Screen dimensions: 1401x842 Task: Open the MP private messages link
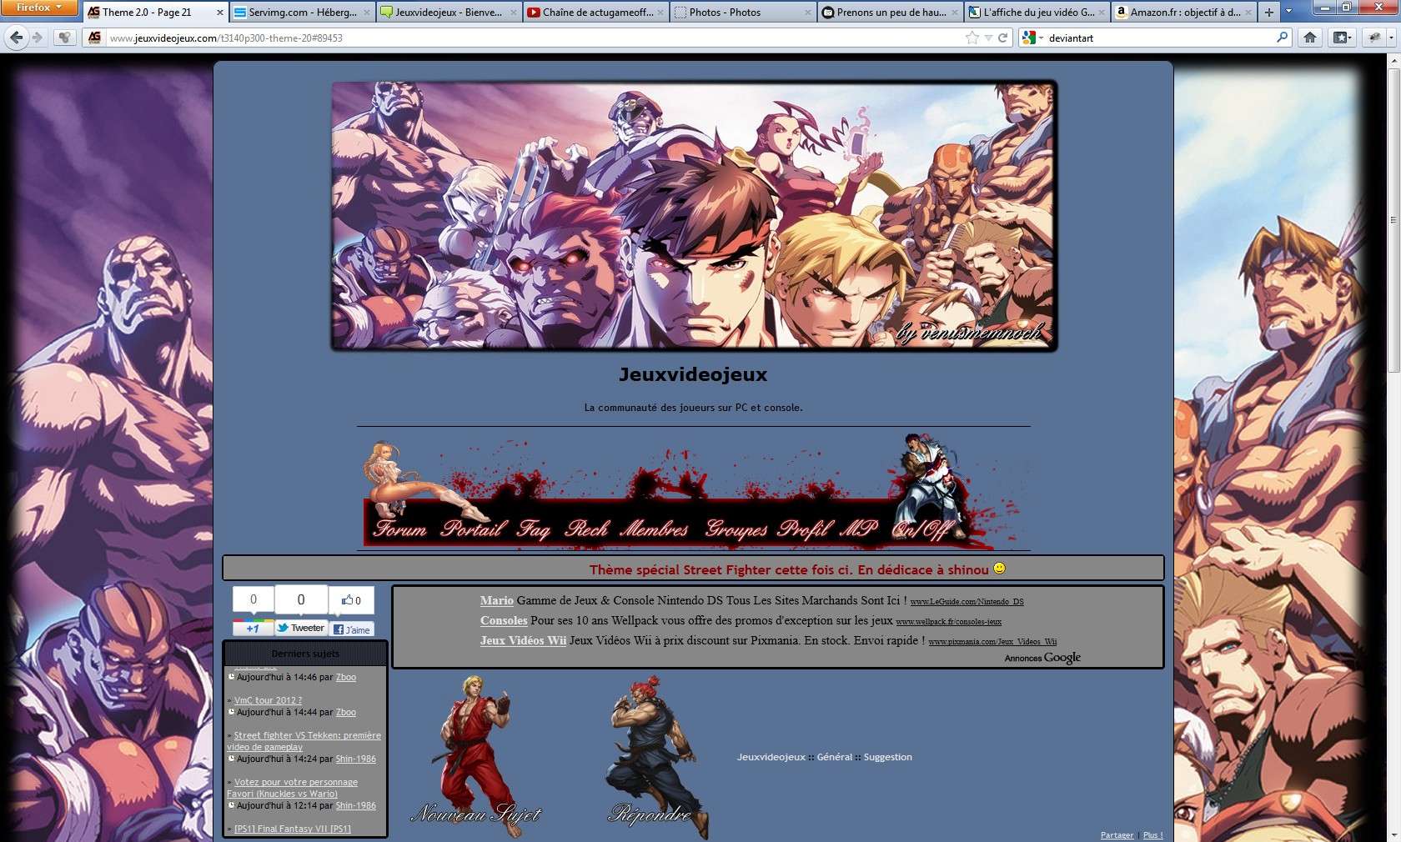tap(858, 529)
